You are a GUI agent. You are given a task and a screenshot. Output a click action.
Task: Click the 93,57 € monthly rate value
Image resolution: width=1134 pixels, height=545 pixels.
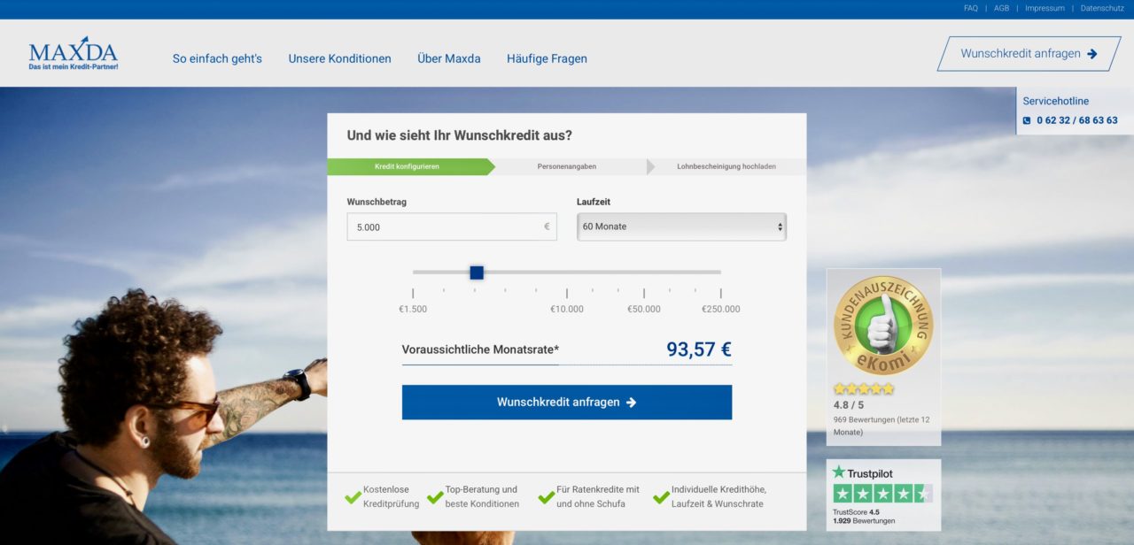[699, 349]
